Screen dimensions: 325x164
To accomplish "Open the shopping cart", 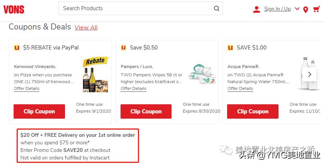I will click(x=316, y=9).
